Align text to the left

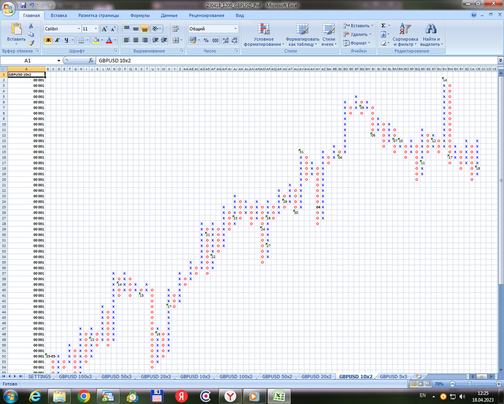pos(126,40)
